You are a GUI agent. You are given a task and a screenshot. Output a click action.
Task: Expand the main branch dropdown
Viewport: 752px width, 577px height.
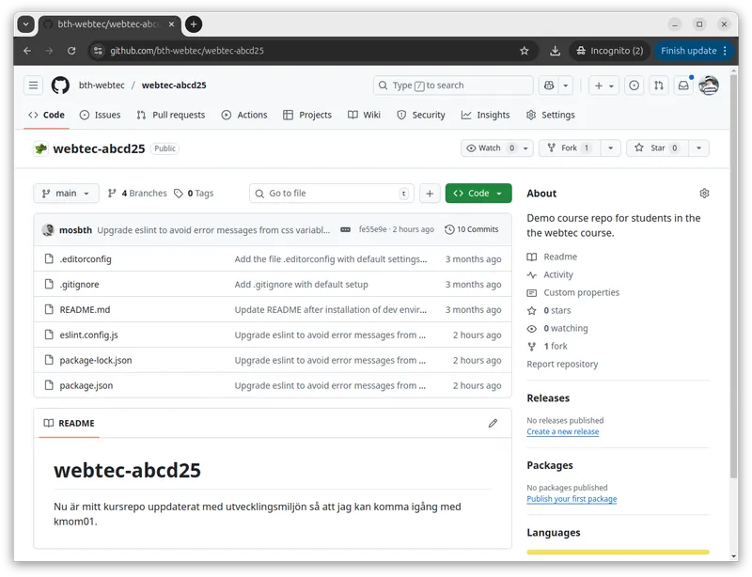tap(66, 194)
